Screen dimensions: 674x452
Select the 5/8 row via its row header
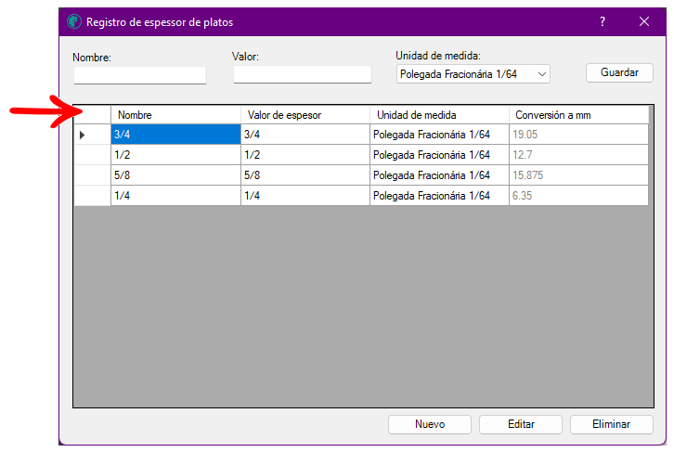(x=92, y=175)
